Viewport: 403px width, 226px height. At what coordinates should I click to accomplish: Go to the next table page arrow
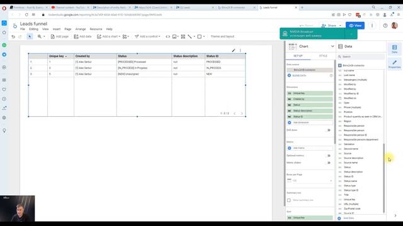(x=242, y=113)
